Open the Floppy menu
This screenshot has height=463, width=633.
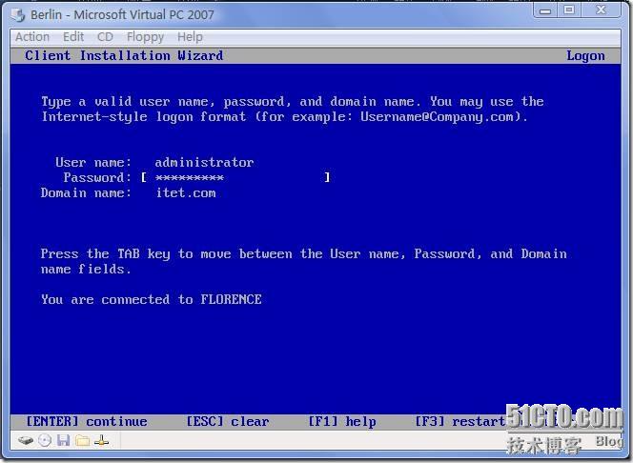coord(145,37)
